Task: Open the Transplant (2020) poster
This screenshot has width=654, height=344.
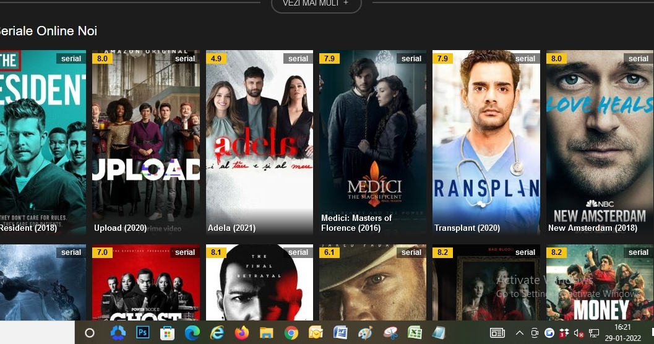Action: [486, 142]
